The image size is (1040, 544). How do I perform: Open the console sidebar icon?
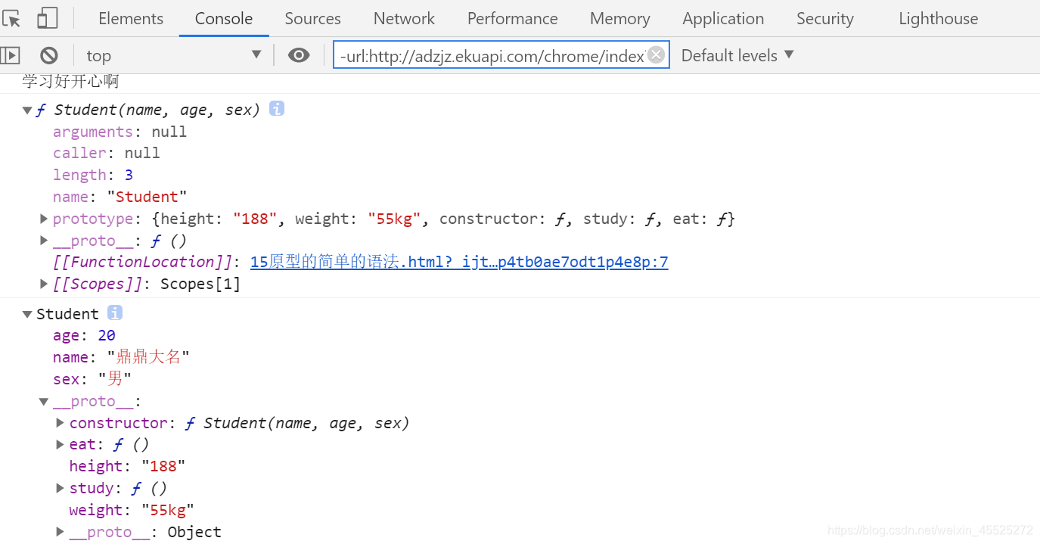[x=11, y=54]
